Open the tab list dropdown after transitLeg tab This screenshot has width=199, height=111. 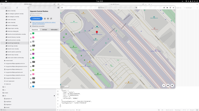point(197,8)
